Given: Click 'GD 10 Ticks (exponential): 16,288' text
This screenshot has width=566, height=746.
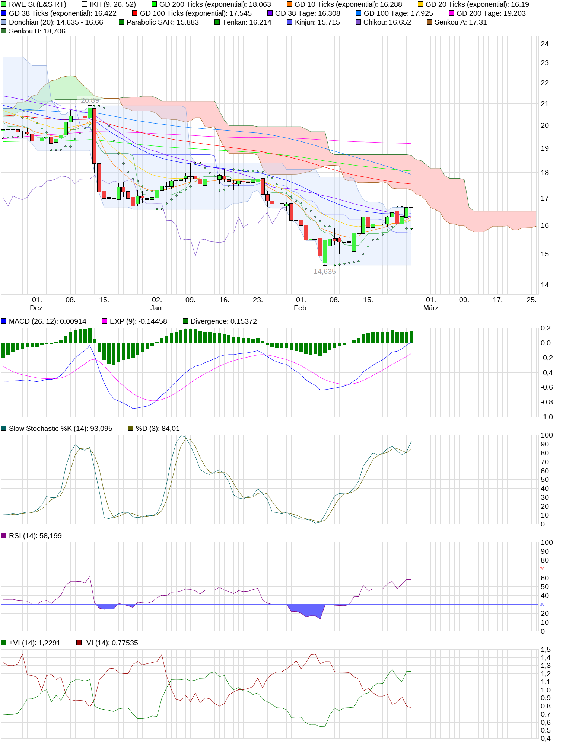Looking at the screenshot, I should 349,4.
